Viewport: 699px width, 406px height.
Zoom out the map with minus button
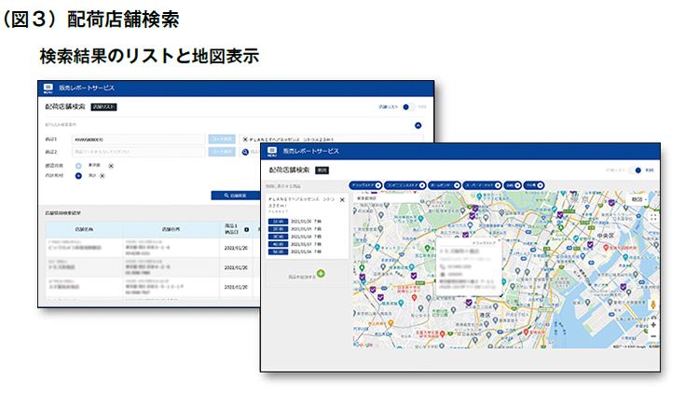coord(653,336)
